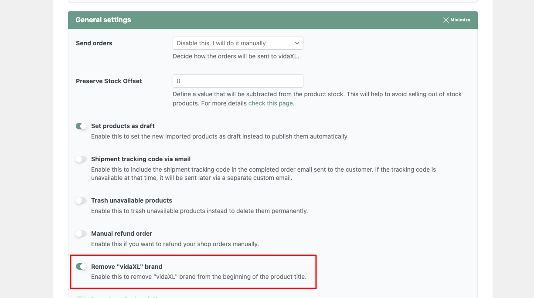Turn on the Manual refund order toggle
The height and width of the screenshot is (298, 534).
(82, 234)
